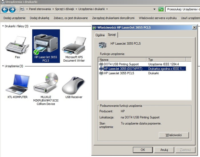
Task: Click Zarządzaj drukarkami domyślnymi
Action: click(113, 18)
